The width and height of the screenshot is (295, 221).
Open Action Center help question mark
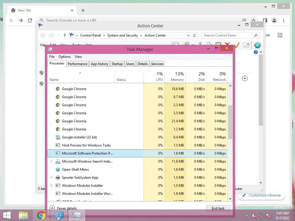click(x=256, y=52)
